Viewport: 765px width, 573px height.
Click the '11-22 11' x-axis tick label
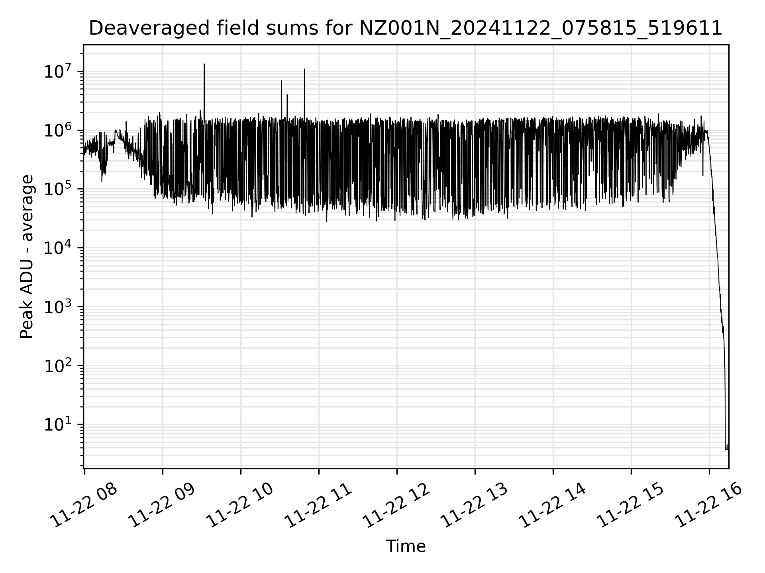[319, 505]
